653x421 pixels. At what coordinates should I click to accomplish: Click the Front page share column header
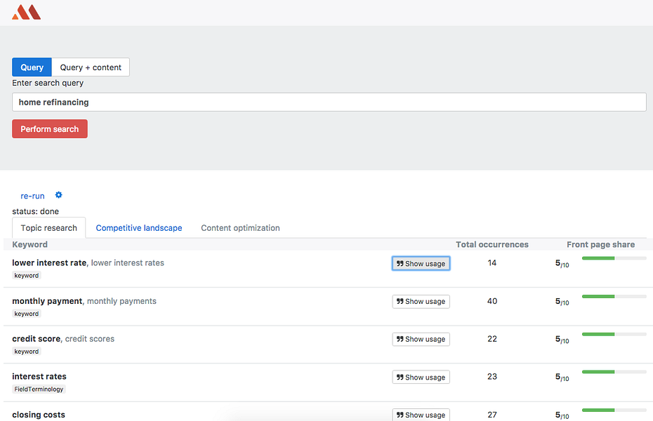click(x=600, y=244)
